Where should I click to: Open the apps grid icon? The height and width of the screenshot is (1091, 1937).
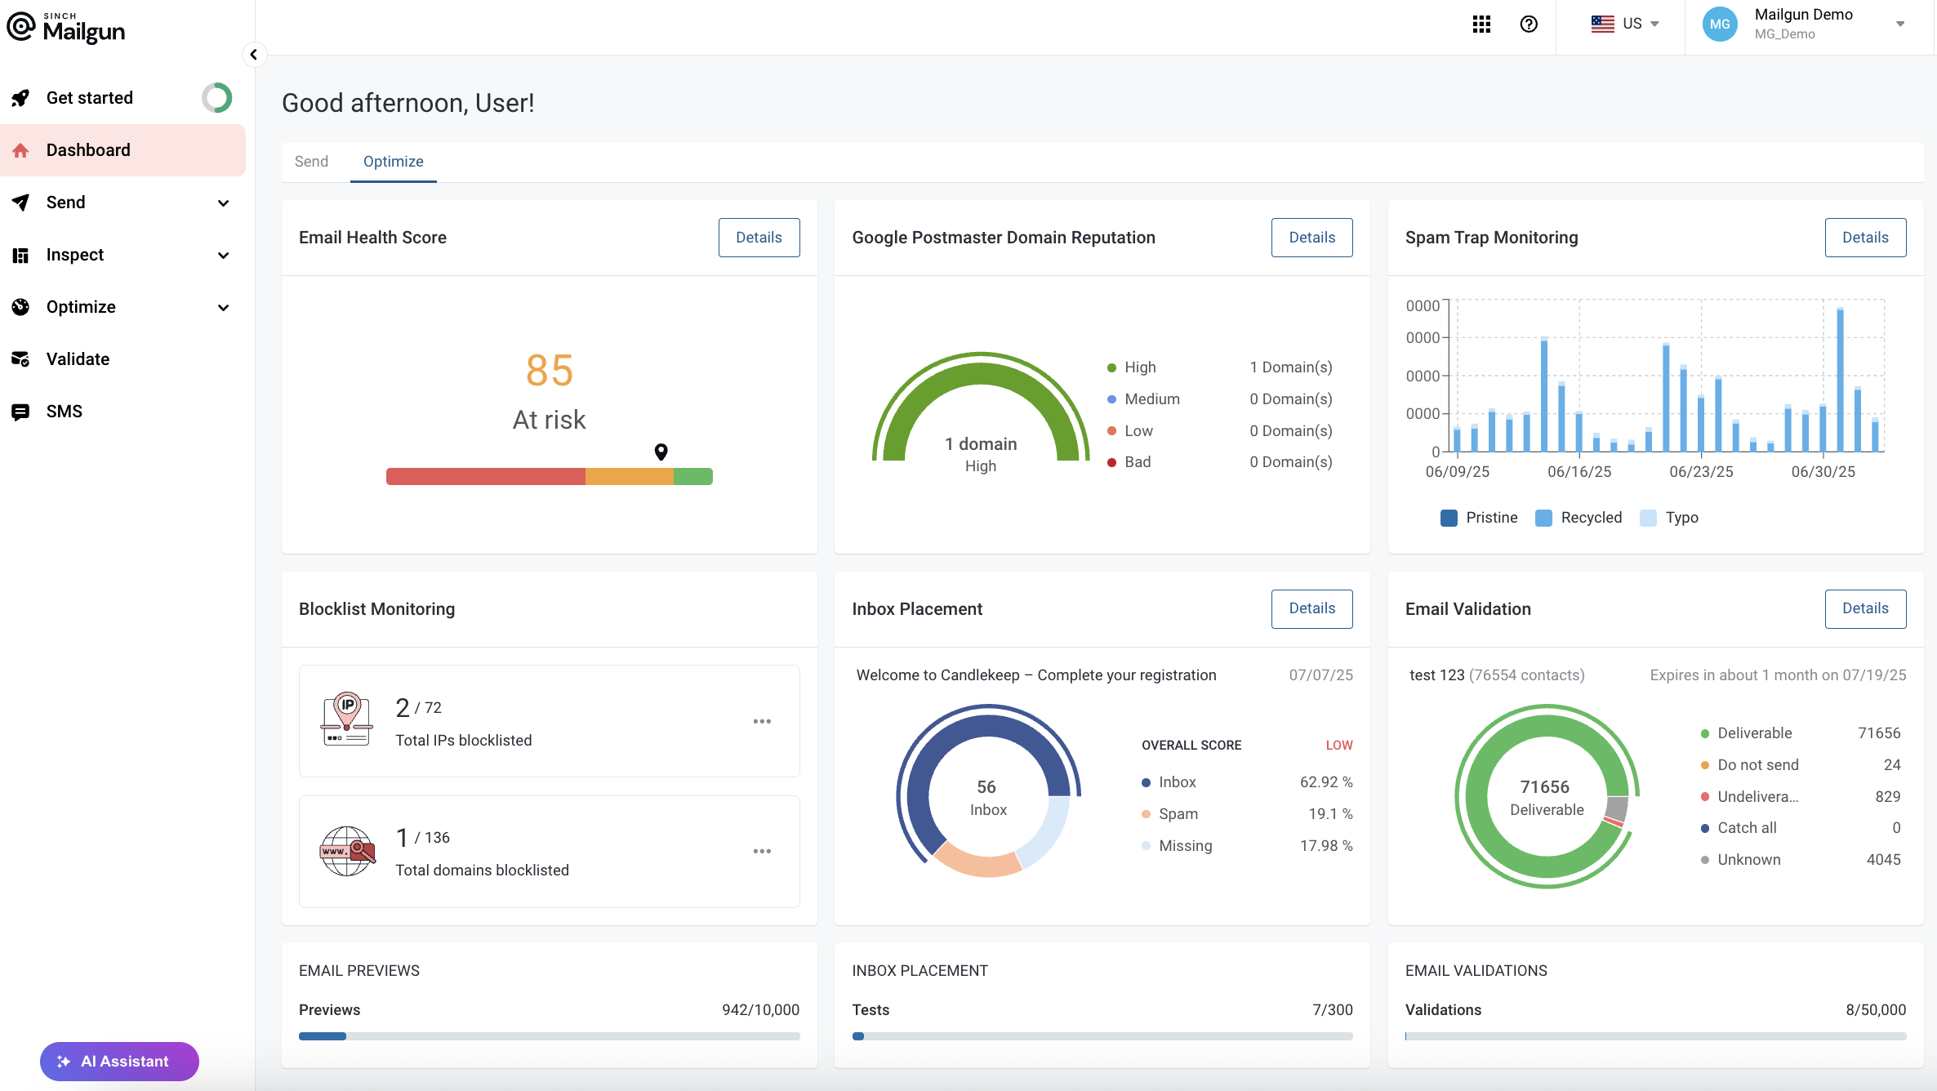[1481, 24]
